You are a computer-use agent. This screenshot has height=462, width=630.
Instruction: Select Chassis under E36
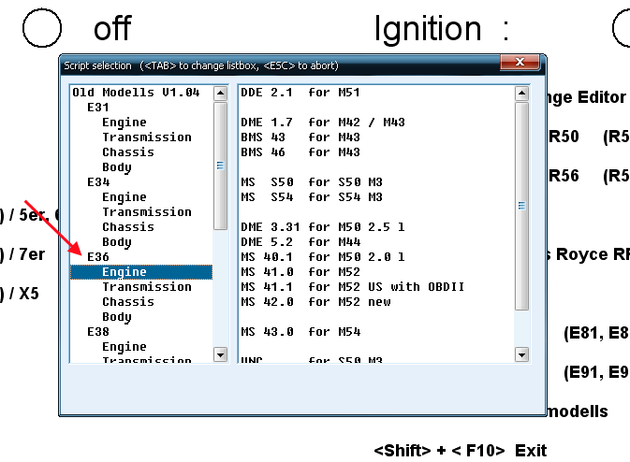(x=128, y=301)
